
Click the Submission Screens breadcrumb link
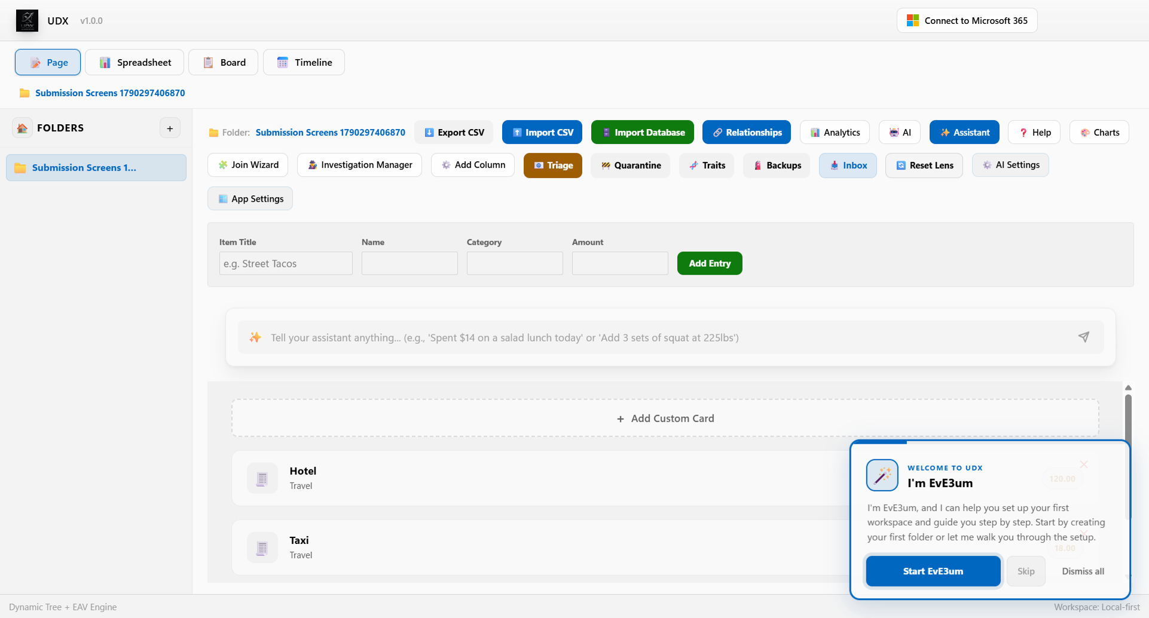(x=110, y=93)
